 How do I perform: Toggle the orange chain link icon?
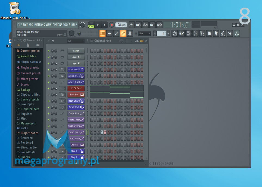123,33
